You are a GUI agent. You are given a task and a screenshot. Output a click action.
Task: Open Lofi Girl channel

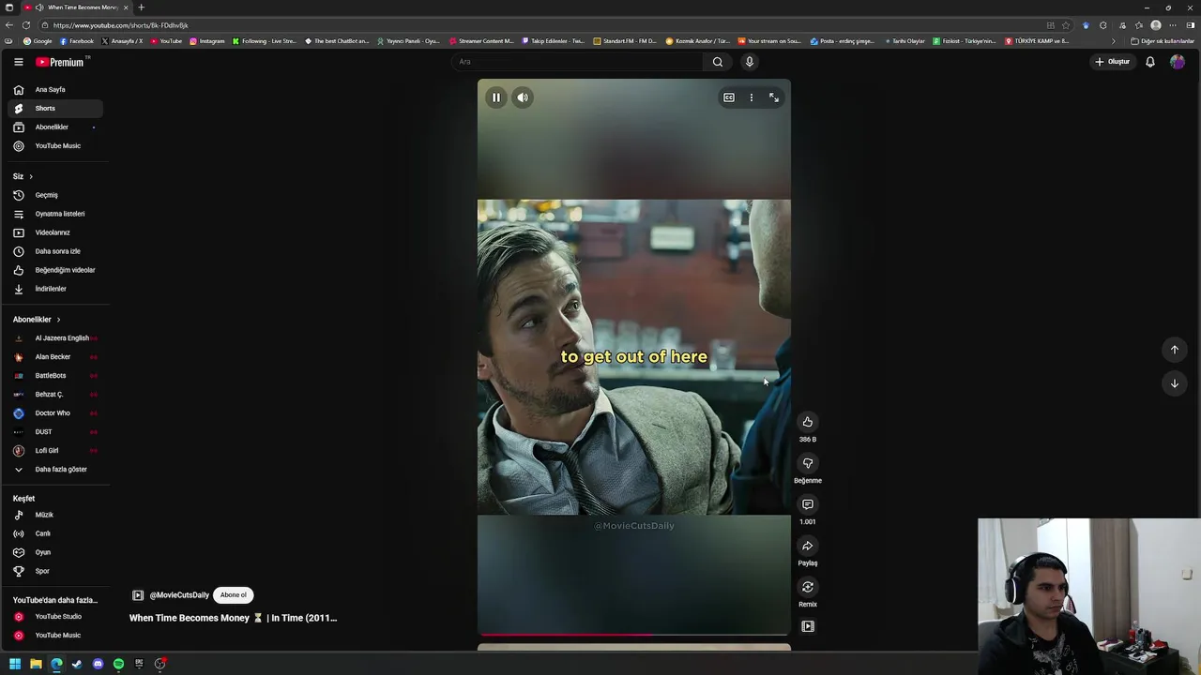coord(55,451)
